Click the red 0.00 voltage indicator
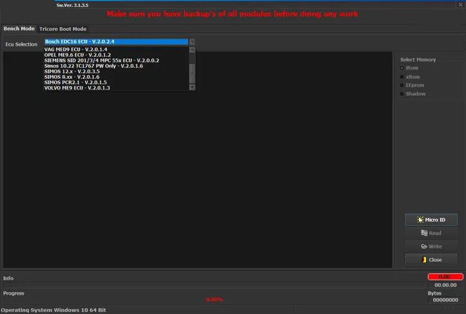Screen dimensions: 466x314 click(x=445, y=277)
